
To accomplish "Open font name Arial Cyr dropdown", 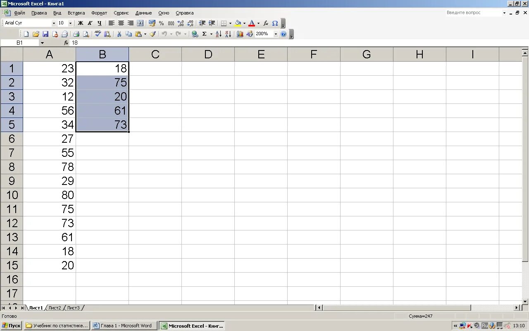I will click(53, 23).
